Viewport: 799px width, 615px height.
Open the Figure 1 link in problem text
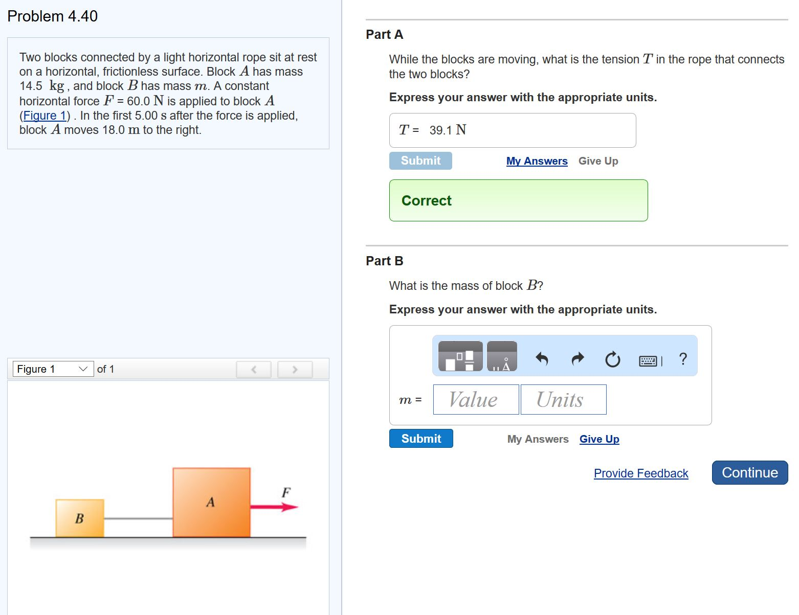[x=45, y=116]
